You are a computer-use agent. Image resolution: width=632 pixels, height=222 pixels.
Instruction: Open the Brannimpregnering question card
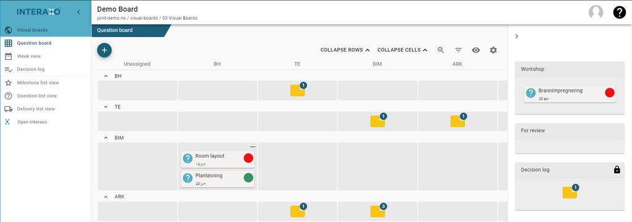tap(570, 94)
